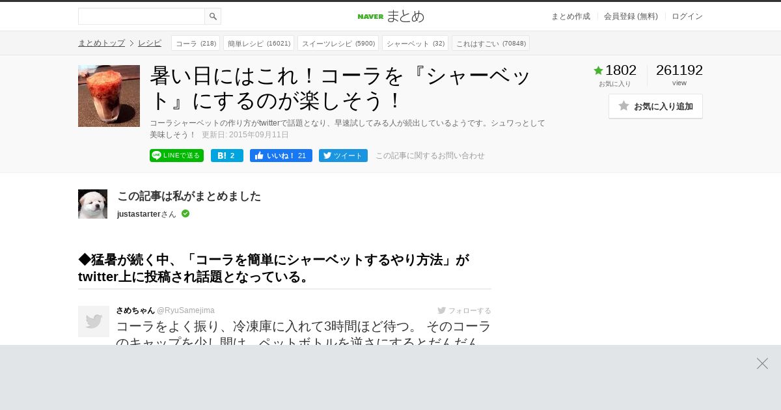781x410 pixels.
Task: Click the ◆猛暑が続く中 section heading
Action: 273,268
